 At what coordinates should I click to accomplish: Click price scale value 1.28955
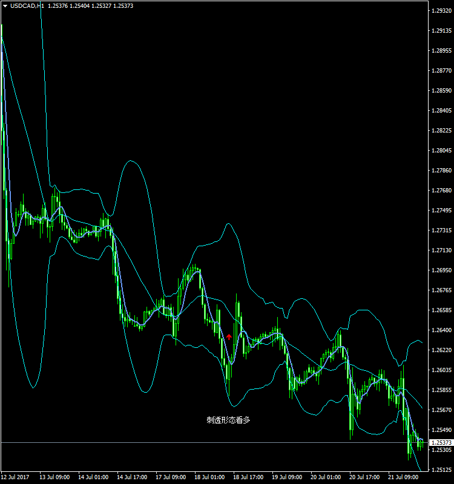point(441,51)
